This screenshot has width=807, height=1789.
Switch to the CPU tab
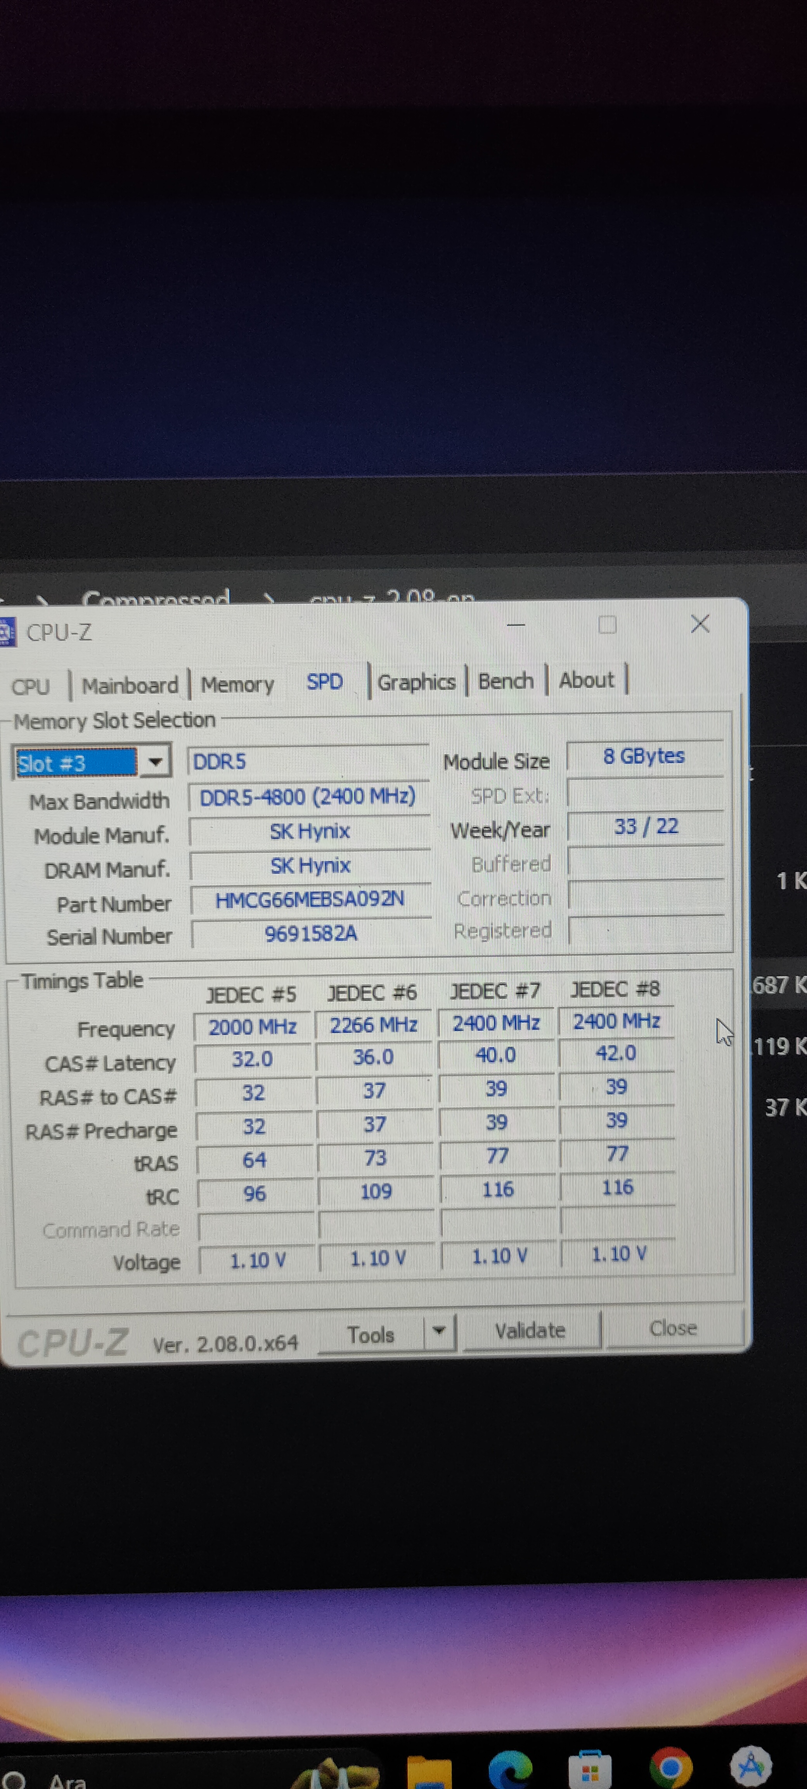tap(31, 687)
